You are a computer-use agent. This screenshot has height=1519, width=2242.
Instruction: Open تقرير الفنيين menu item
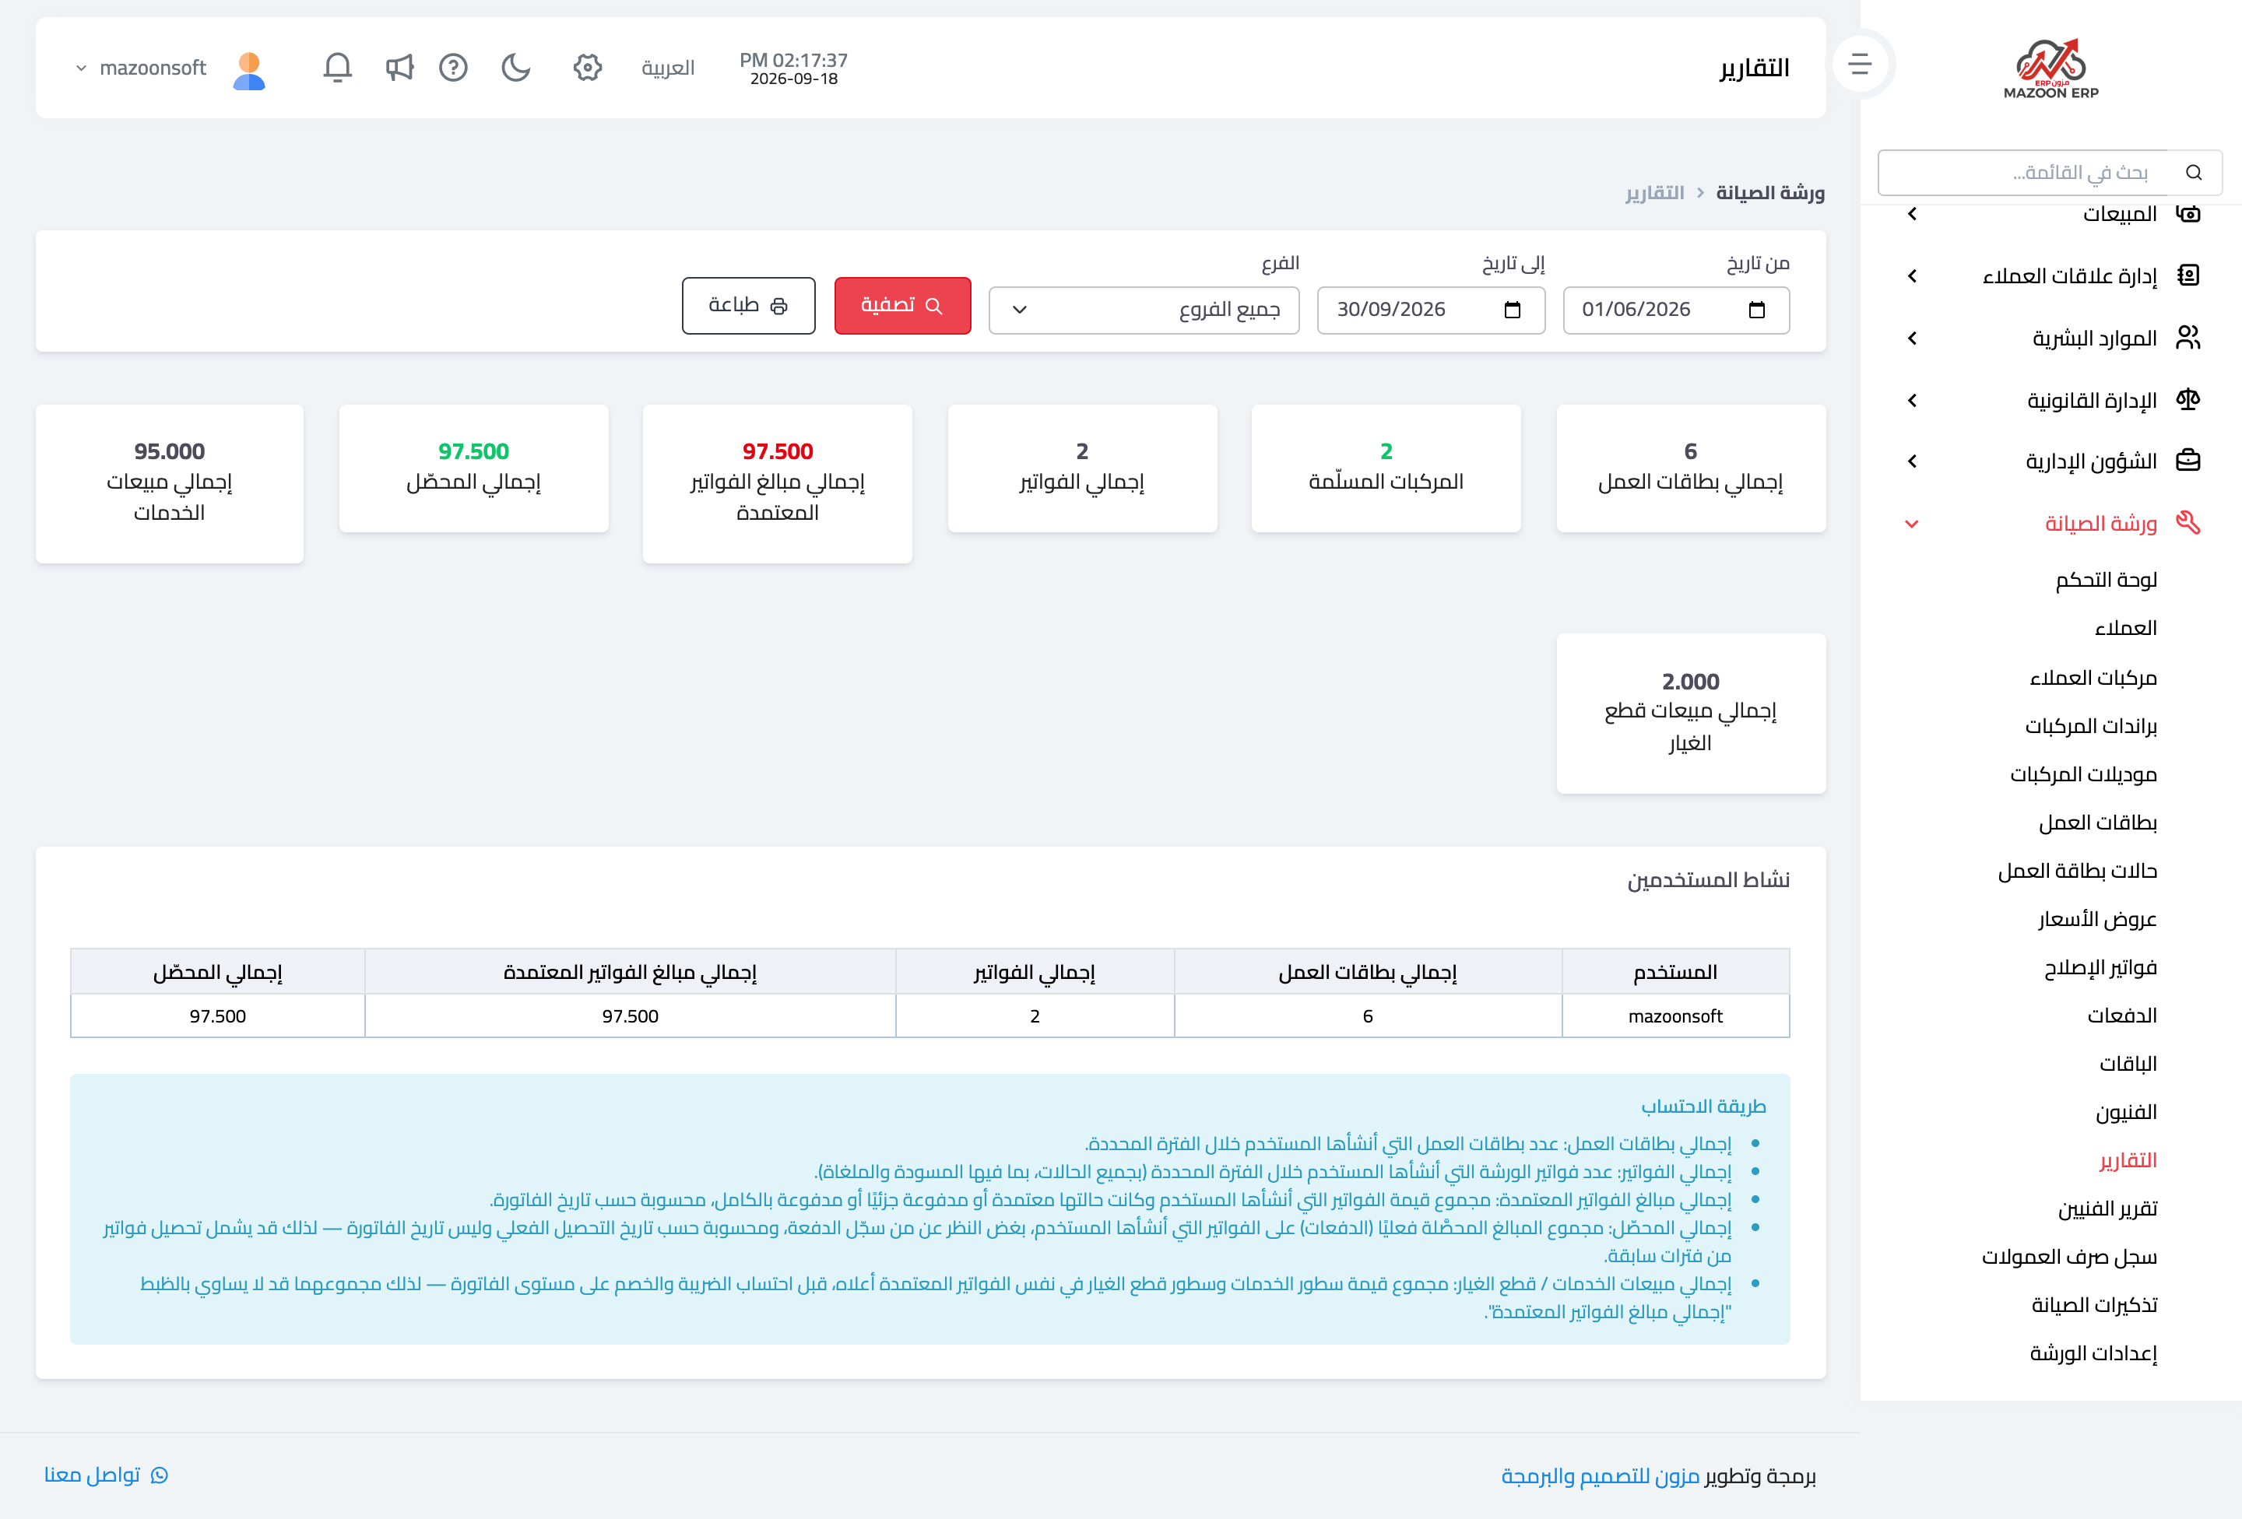2108,1208
